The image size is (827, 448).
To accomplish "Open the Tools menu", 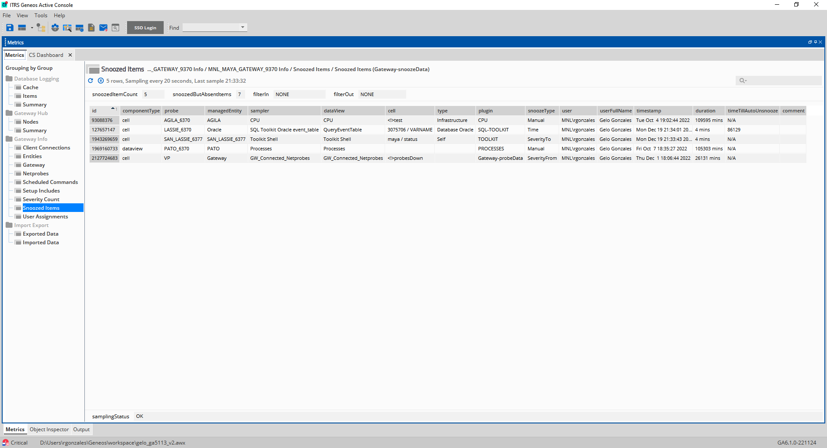I will click(x=40, y=15).
